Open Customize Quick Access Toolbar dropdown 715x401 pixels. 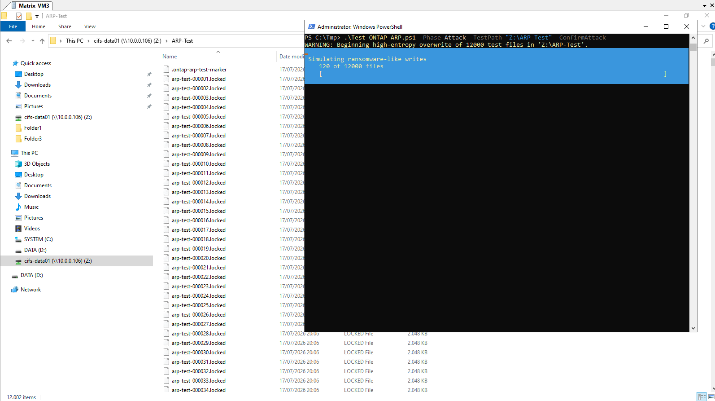click(x=37, y=17)
